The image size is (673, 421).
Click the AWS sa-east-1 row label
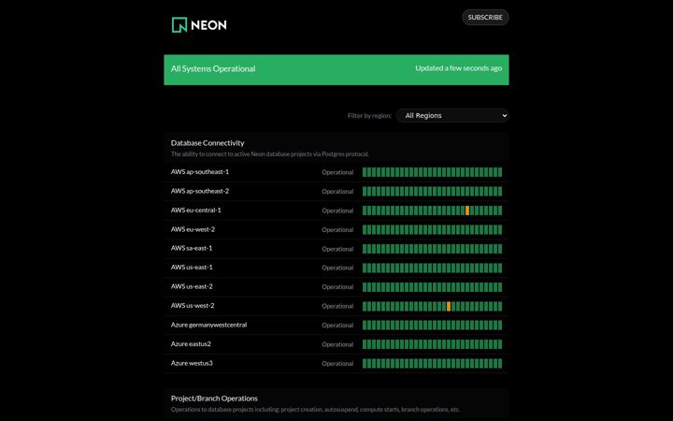(x=192, y=248)
